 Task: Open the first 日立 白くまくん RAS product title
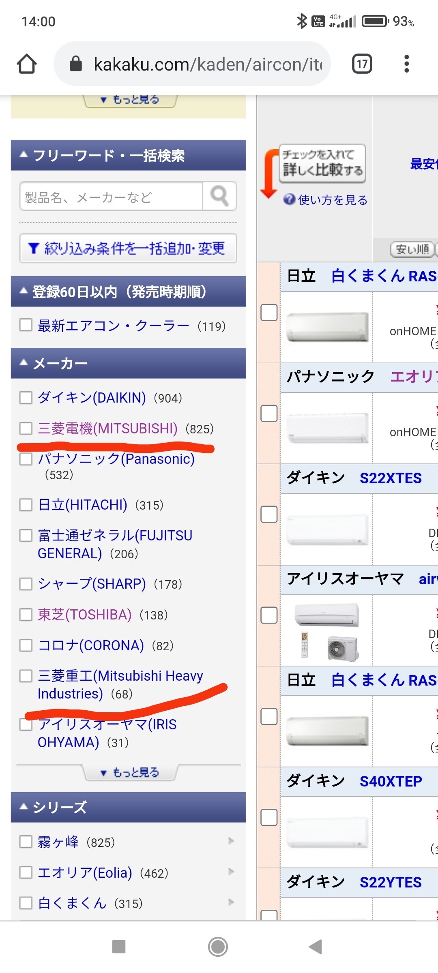tap(384, 276)
